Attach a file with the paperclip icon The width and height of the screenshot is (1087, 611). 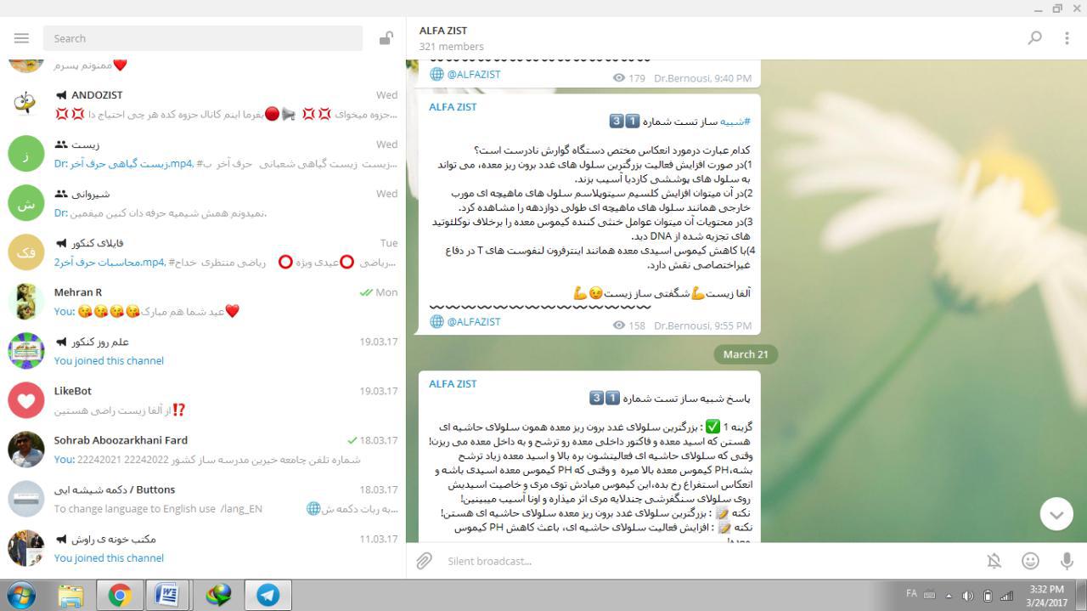(424, 561)
